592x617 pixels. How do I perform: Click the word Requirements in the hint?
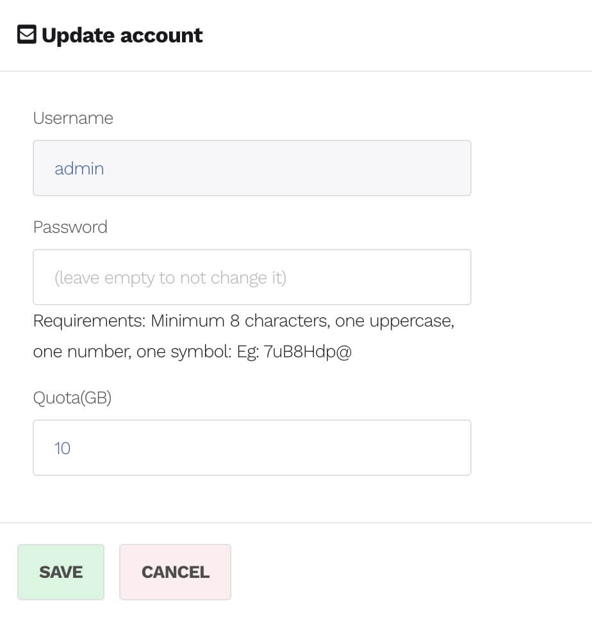[x=90, y=321]
